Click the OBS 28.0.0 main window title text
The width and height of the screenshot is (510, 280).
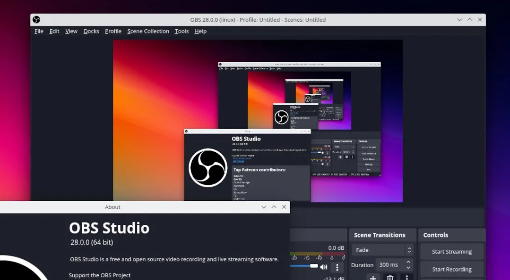[258, 20]
